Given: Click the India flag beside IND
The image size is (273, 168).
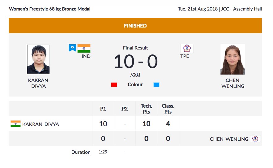Looking at the screenshot, I should tap(84, 48).
